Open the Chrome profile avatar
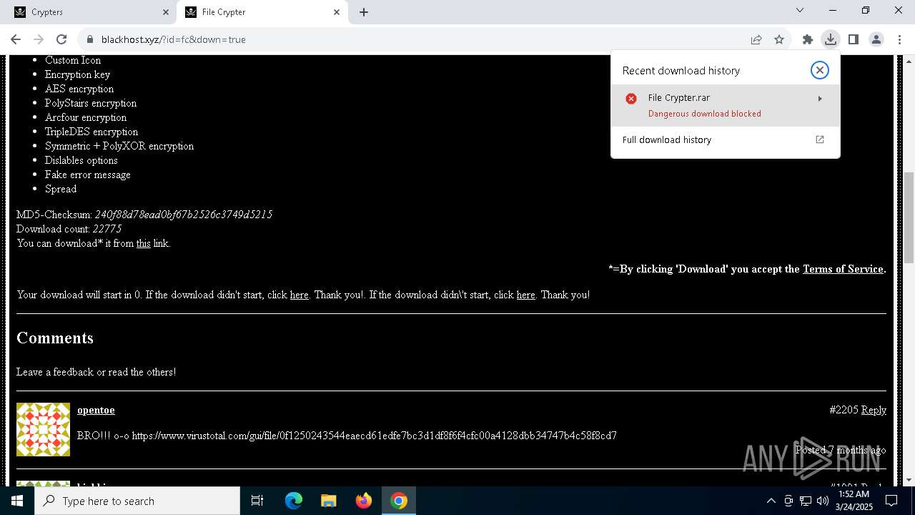Viewport: 915px width, 515px height. 876,39
